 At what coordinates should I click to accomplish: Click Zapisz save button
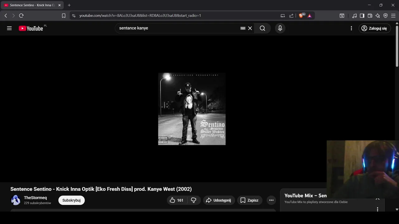coord(250,200)
